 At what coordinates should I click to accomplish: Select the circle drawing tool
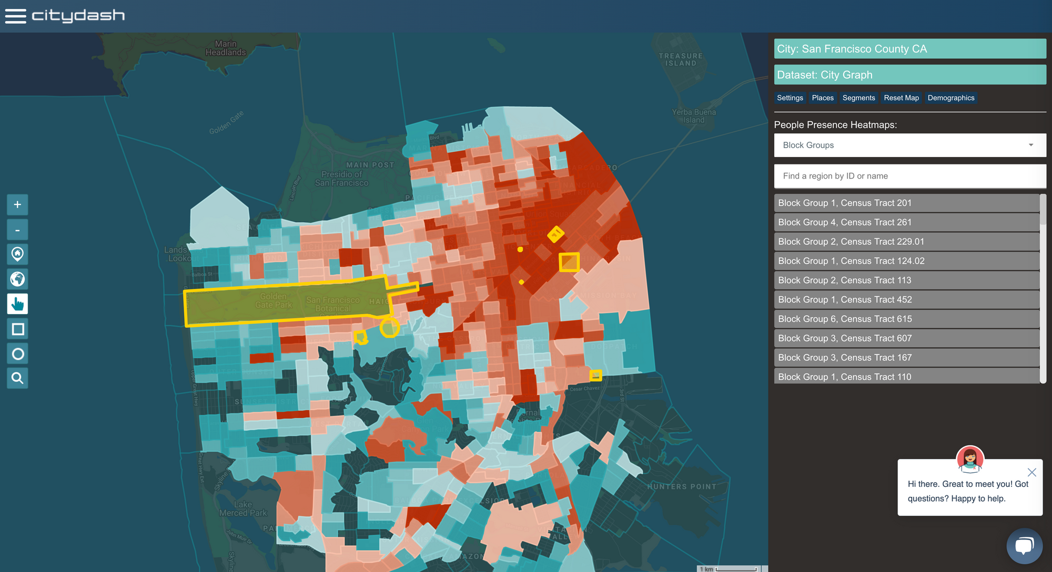point(17,354)
